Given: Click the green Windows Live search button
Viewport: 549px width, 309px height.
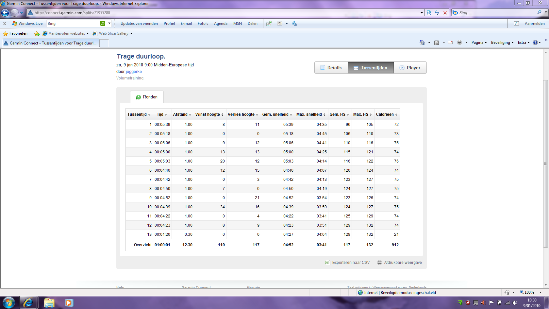Looking at the screenshot, I should 103,24.
